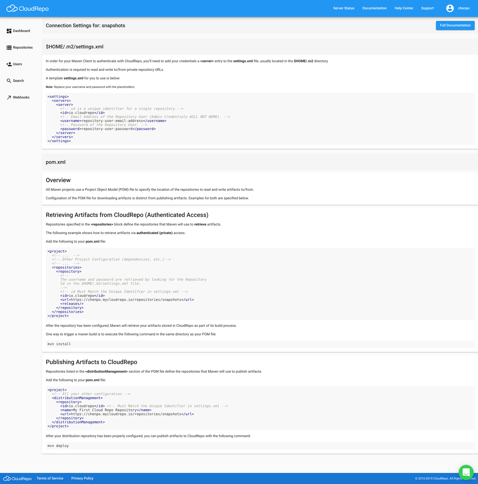Click the Users add-person icon
Screen dimensions: 478x484
[9, 64]
